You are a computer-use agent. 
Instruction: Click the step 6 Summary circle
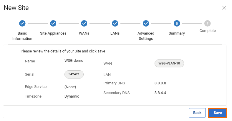(177, 23)
